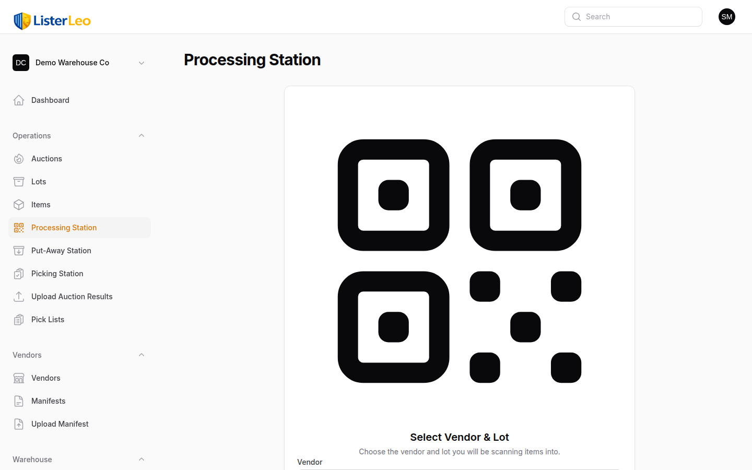752x470 pixels.
Task: Click the Lots tray icon
Action: [18, 181]
